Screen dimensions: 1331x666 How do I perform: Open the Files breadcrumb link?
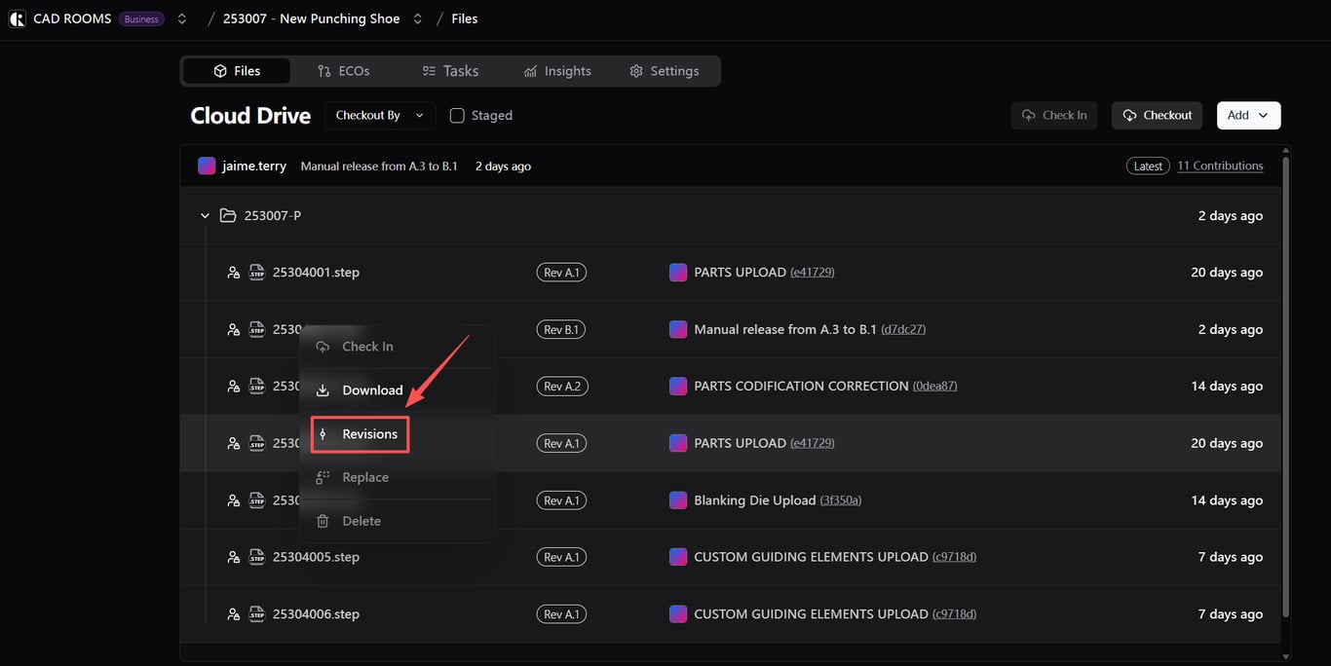(465, 18)
